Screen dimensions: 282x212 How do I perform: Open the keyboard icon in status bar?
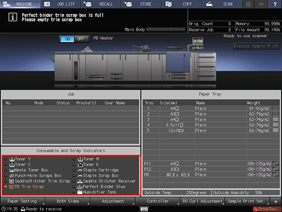click(145, 209)
